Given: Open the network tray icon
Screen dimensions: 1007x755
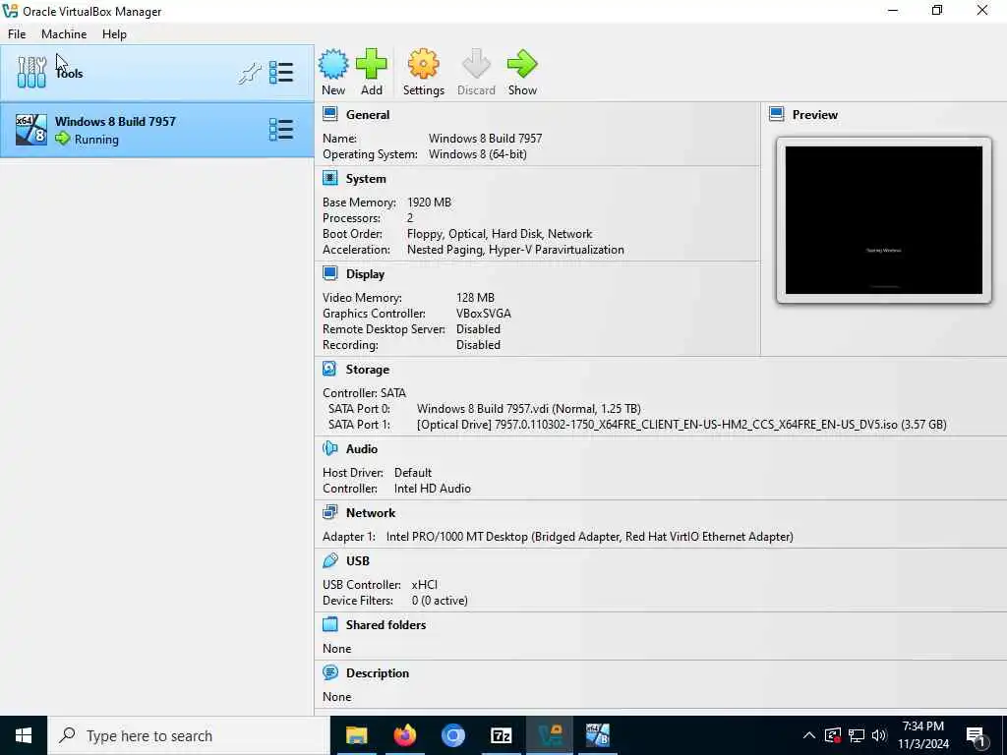Looking at the screenshot, I should click(x=857, y=735).
